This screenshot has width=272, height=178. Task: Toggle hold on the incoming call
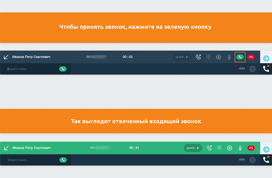[x=218, y=57]
